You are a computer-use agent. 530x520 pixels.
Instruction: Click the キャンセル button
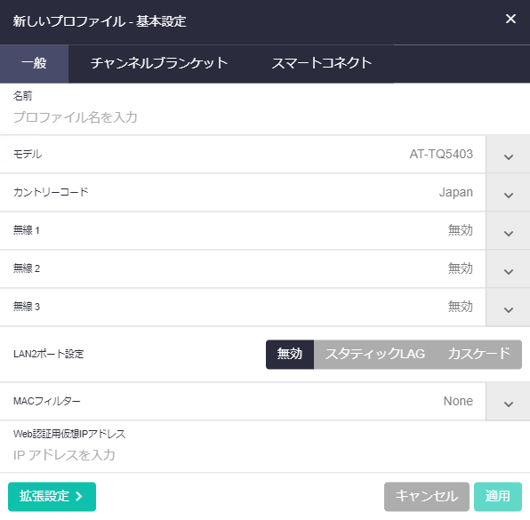tap(427, 496)
